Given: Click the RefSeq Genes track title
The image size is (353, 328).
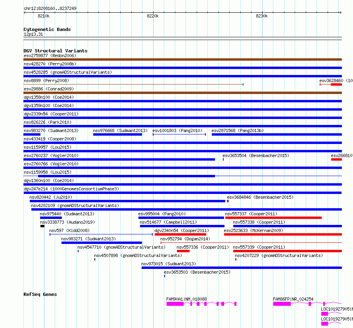Looking at the screenshot, I should (40, 294).
